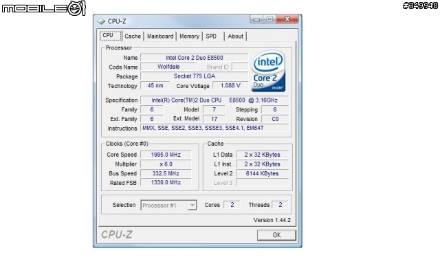The height and width of the screenshot is (275, 440).
Task: Select the Memory tab
Action: 190,36
